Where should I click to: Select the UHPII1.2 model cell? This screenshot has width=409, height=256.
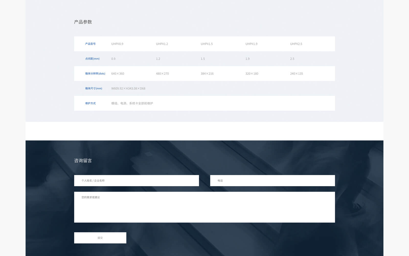coord(162,44)
